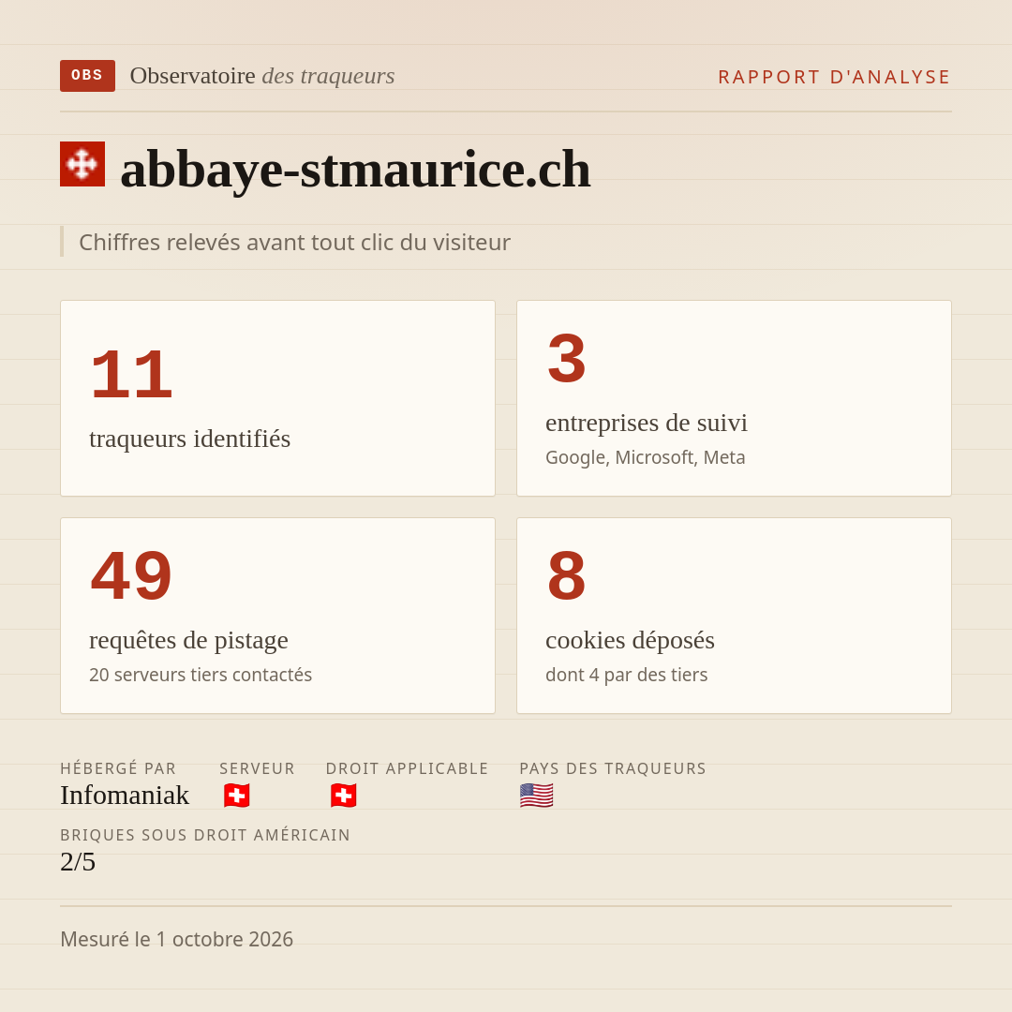The image size is (1012, 1012).
Task: Open the Observatoire des traqueurs title
Action: (262, 76)
